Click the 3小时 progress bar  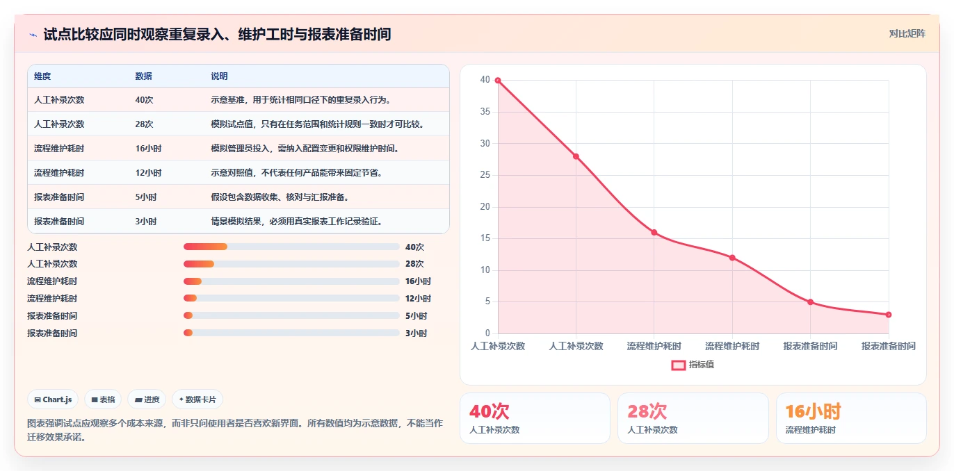click(x=291, y=333)
